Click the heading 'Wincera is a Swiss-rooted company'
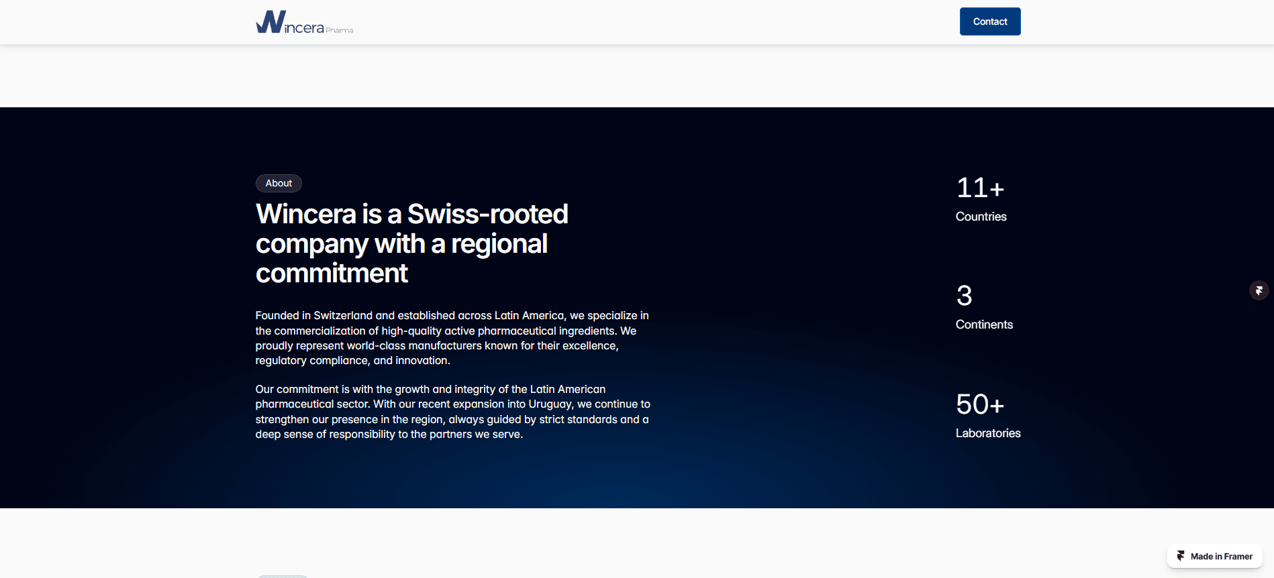1274x578 pixels. click(x=411, y=243)
